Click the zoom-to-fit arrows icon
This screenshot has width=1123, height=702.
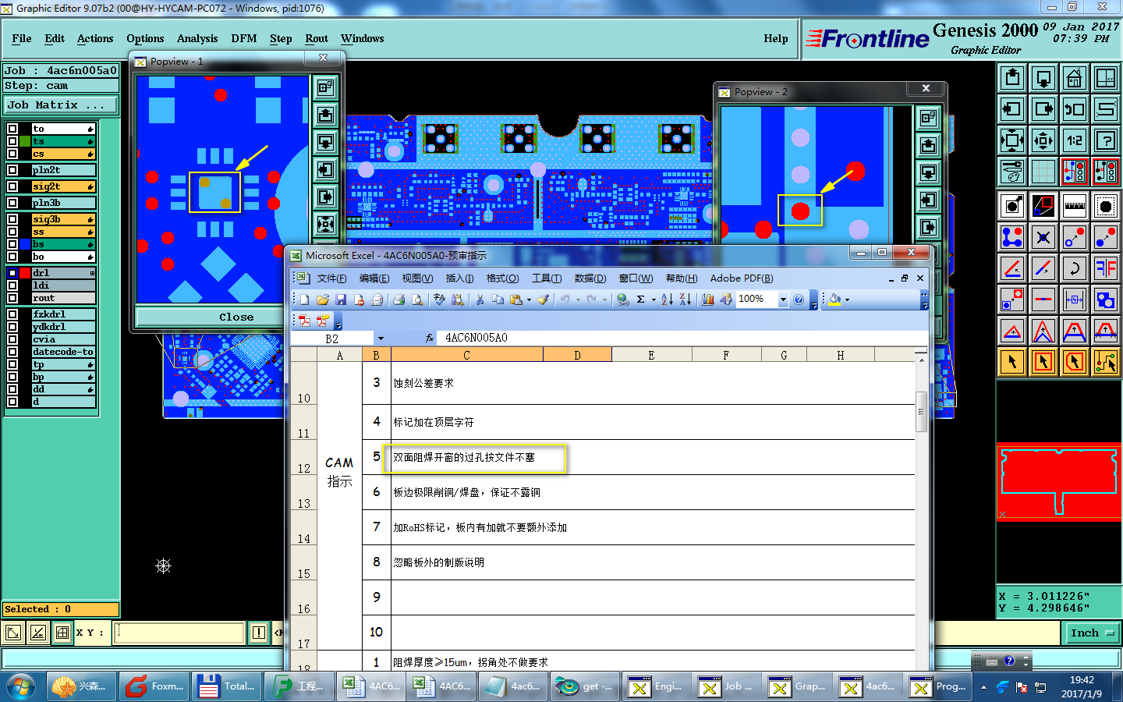tap(1012, 140)
